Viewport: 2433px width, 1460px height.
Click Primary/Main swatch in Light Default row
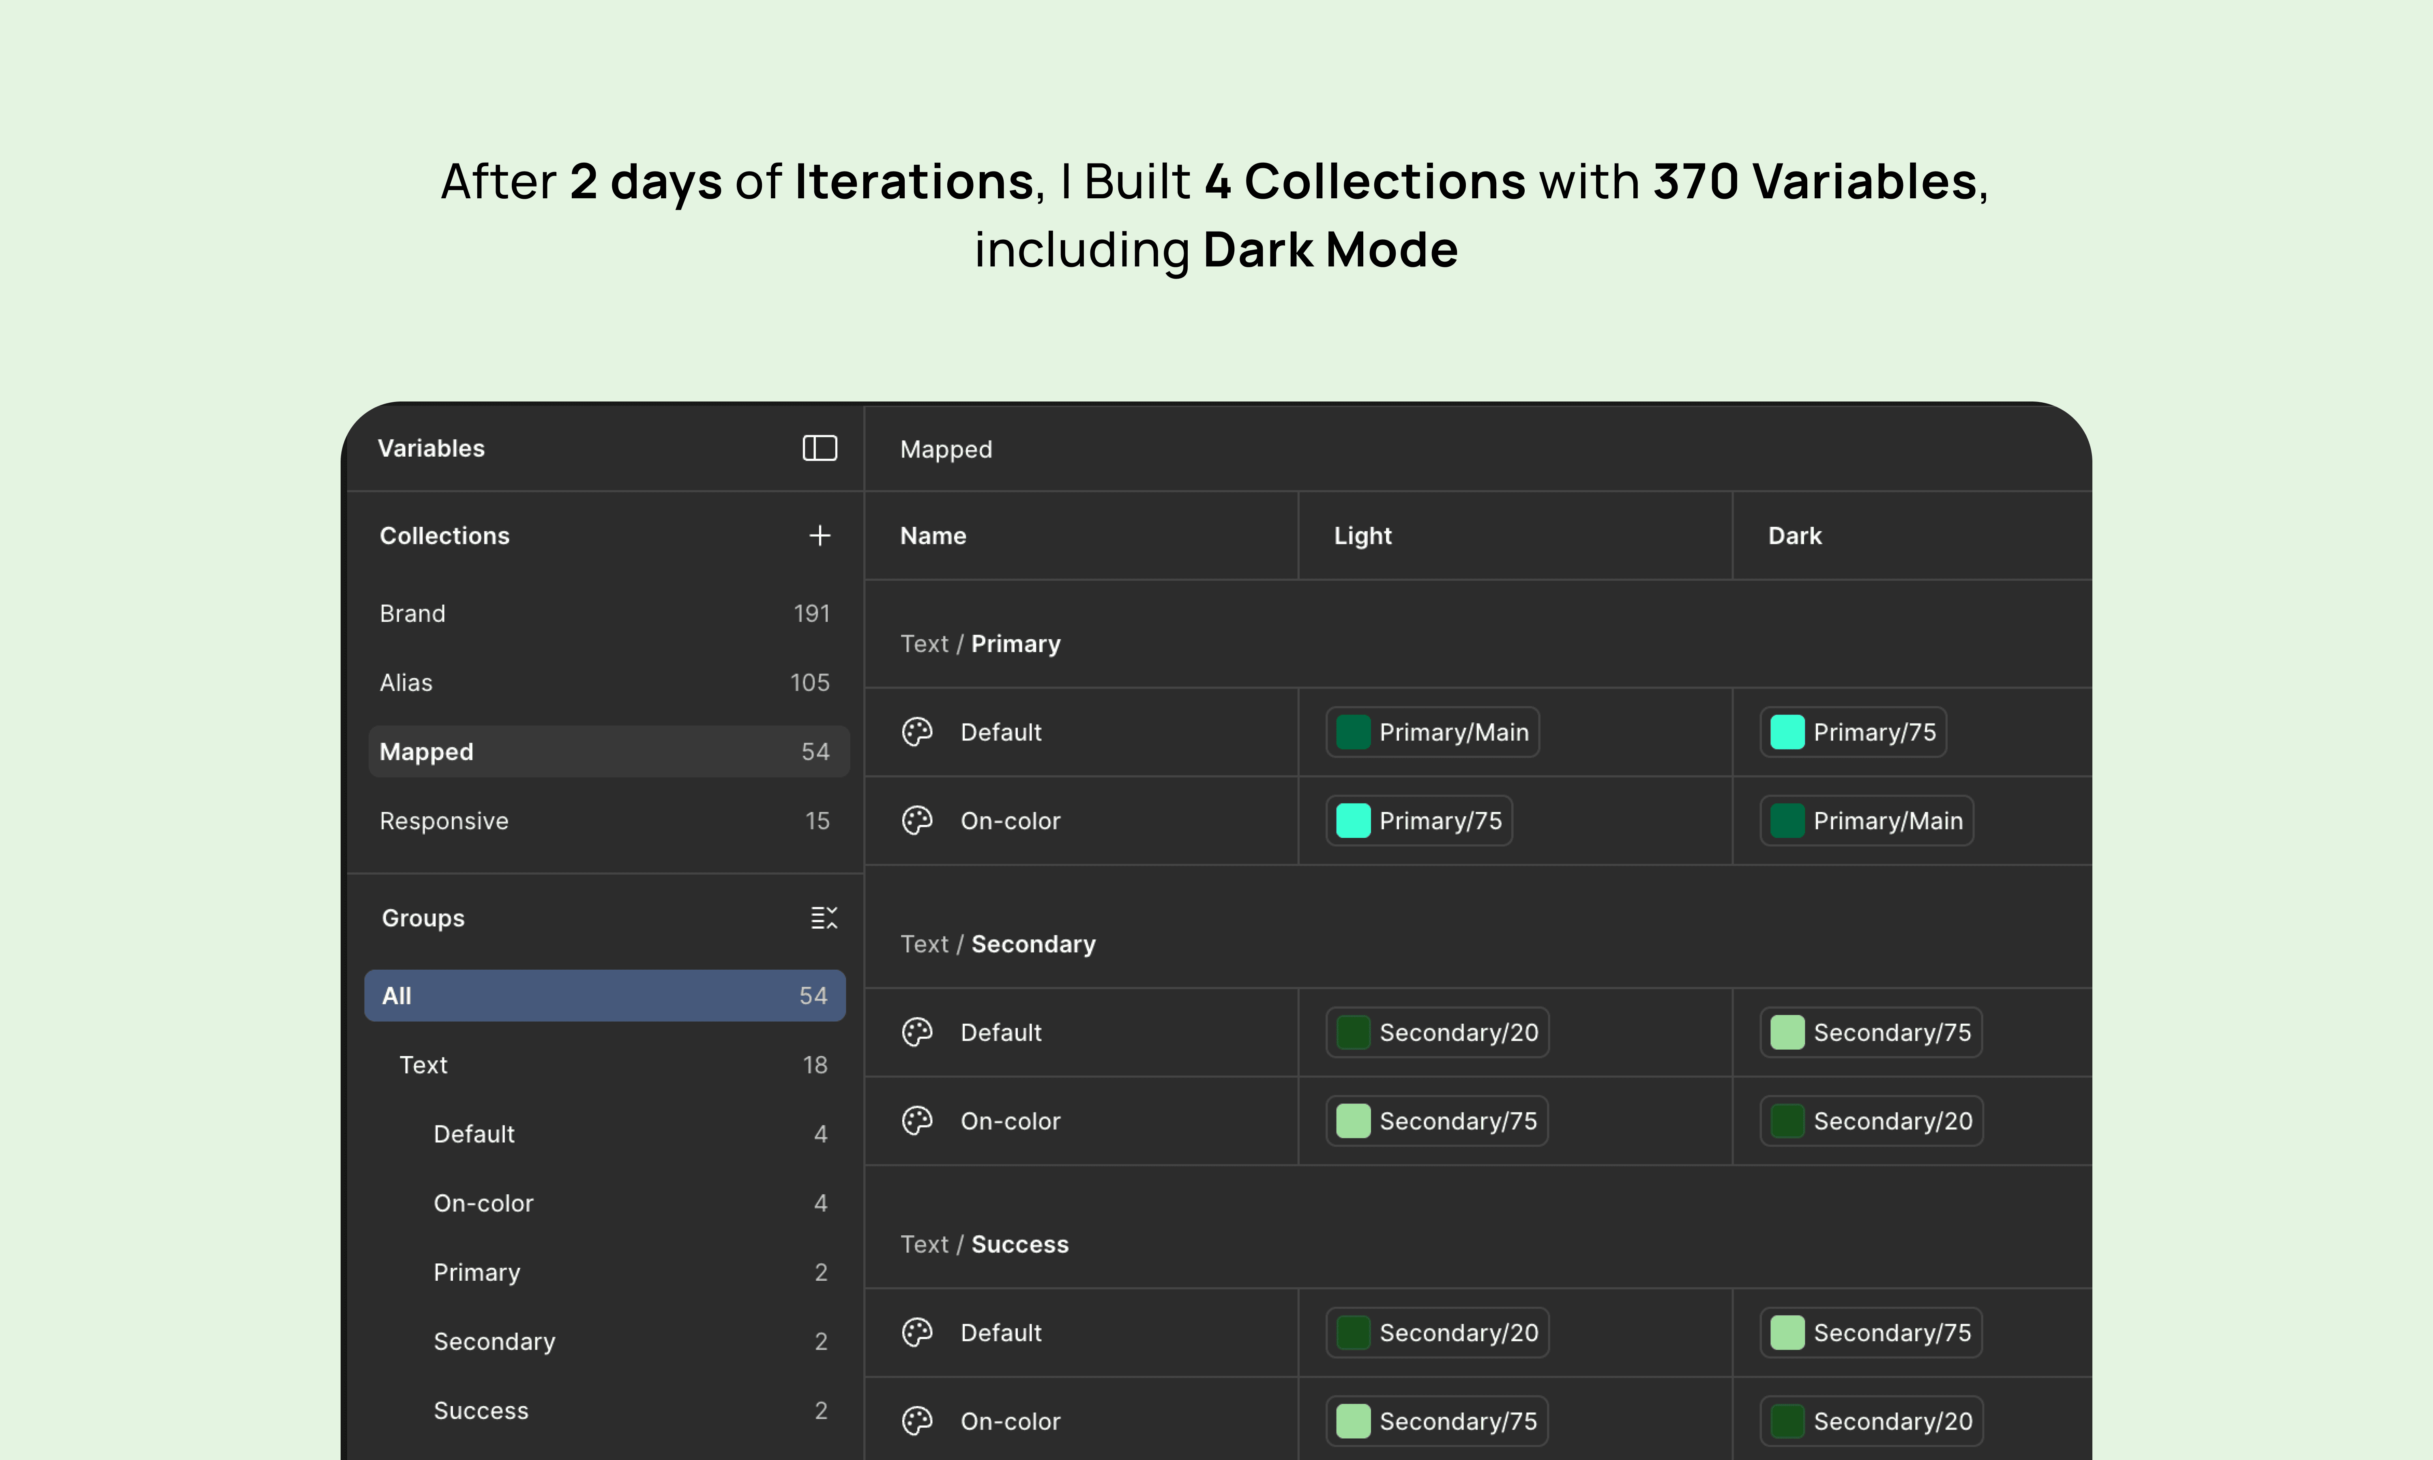tap(1353, 732)
